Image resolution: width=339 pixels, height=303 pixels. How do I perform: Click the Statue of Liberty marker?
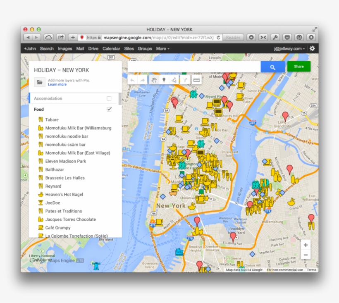tap(96, 266)
